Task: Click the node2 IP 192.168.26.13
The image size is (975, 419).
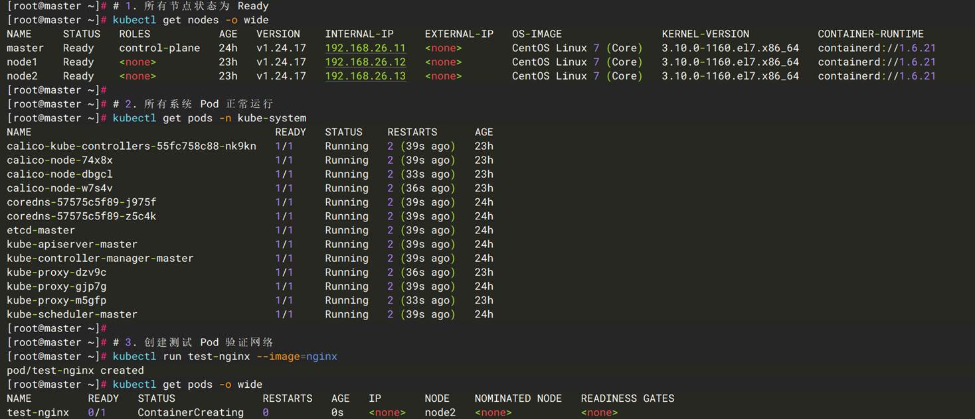Action: tap(365, 76)
